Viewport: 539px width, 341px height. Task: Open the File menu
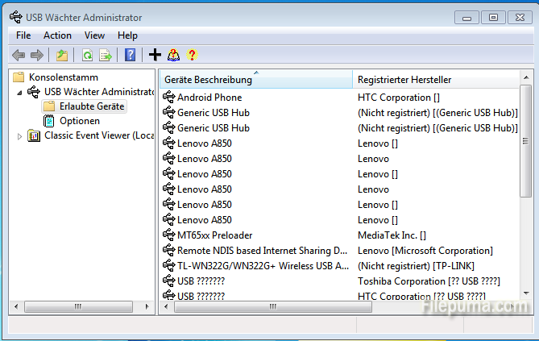click(x=23, y=35)
